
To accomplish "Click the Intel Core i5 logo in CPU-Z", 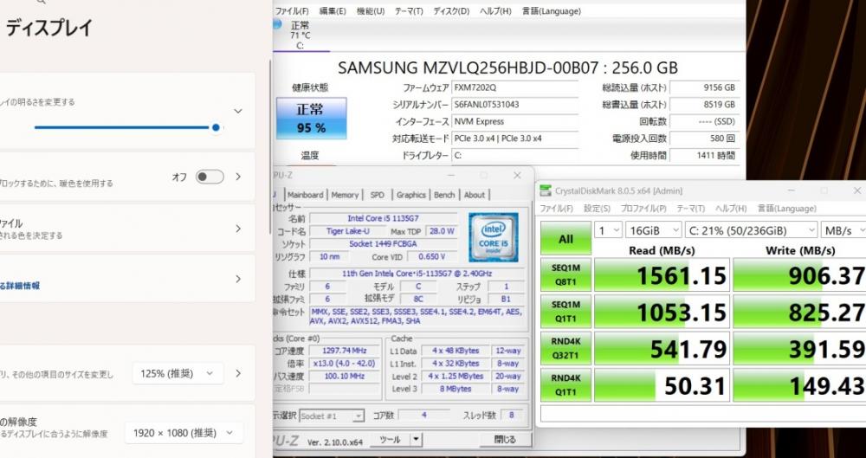I will coord(494,237).
